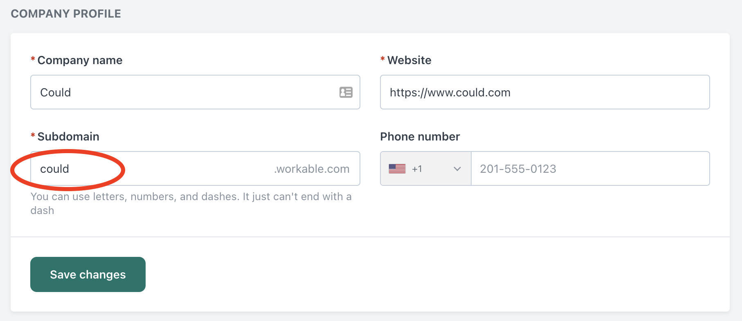The width and height of the screenshot is (742, 321).
Task: Click the required asterisk beside Website
Action: coord(382,60)
